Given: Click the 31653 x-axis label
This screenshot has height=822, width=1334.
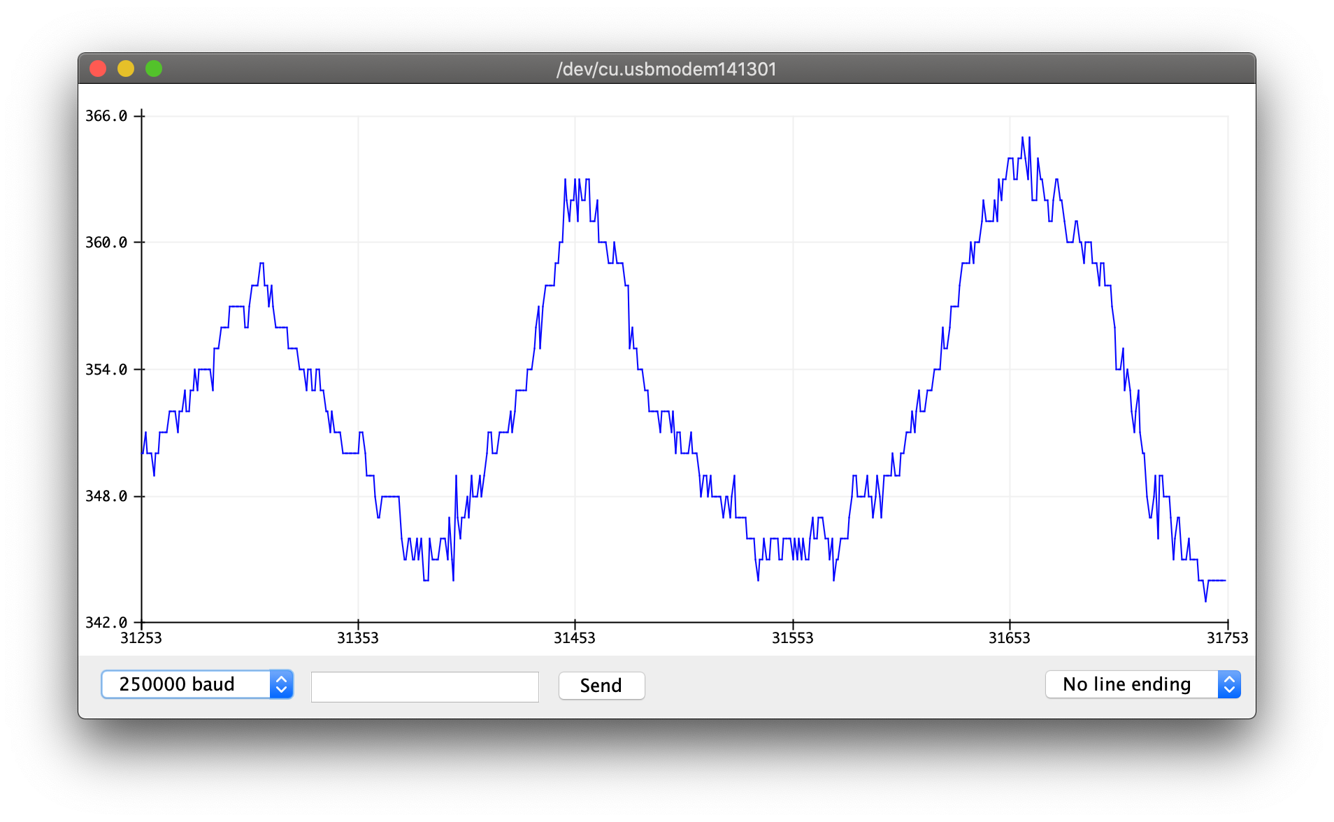Looking at the screenshot, I should point(1010,638).
